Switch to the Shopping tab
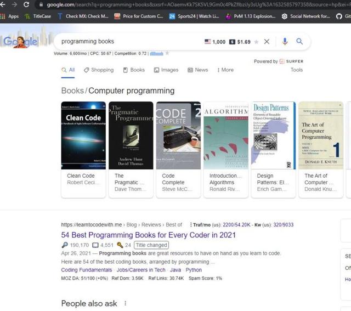This screenshot has height=311, width=351. (x=98, y=70)
